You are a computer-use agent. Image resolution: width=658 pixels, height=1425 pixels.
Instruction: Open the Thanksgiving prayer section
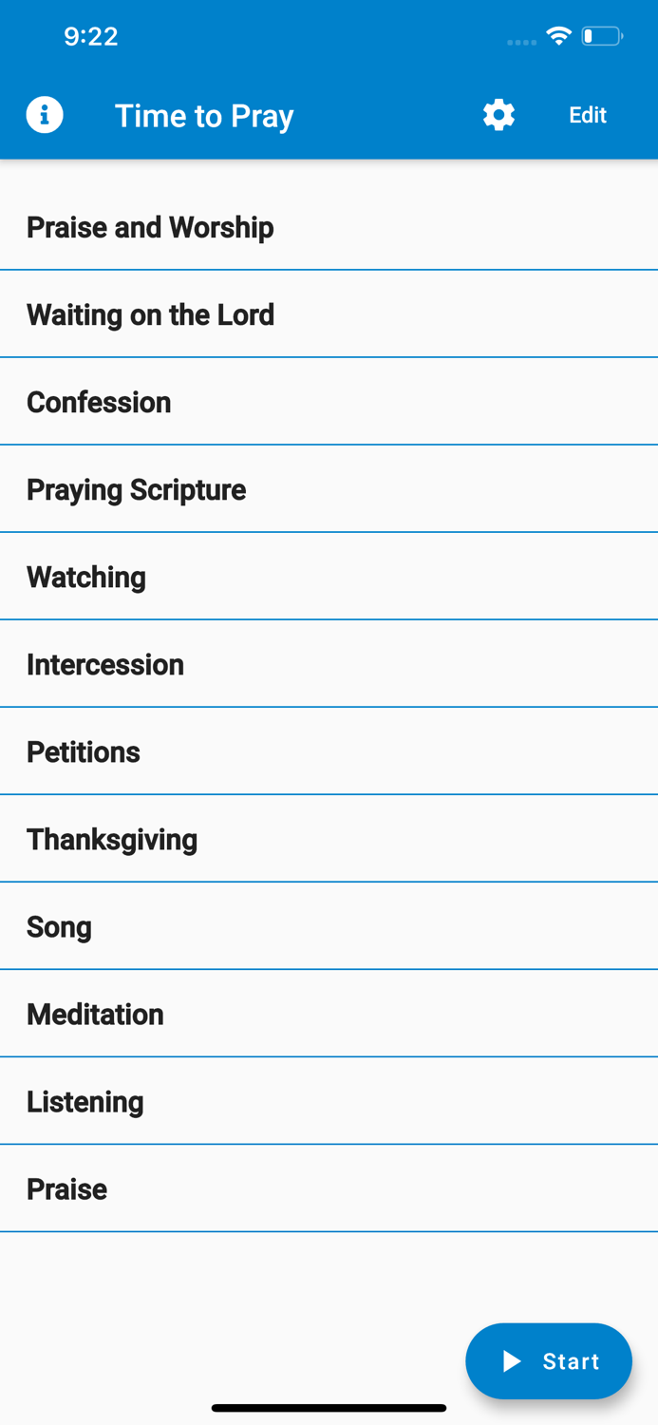(x=111, y=839)
